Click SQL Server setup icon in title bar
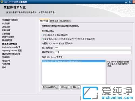135x101 pixels. tap(2, 2)
